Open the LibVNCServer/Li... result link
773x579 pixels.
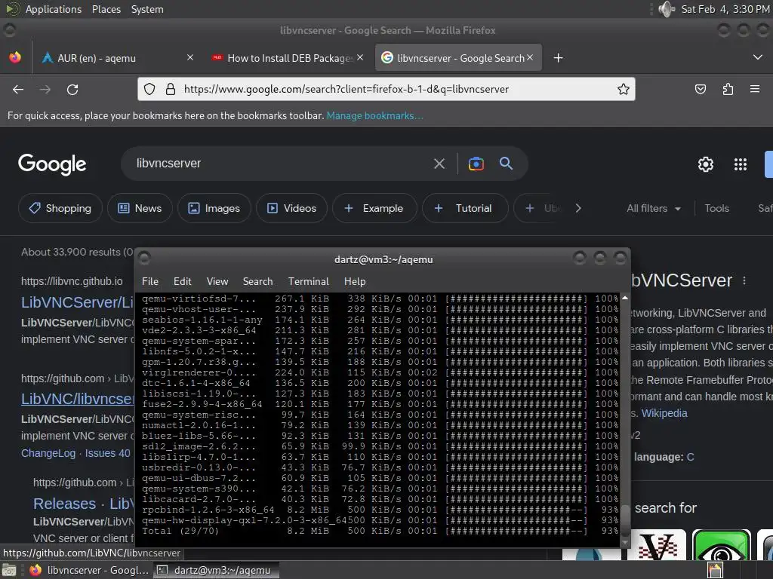click(x=77, y=302)
